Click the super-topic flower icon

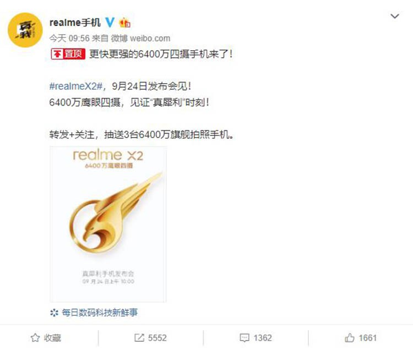54,313
